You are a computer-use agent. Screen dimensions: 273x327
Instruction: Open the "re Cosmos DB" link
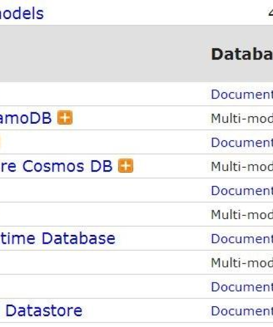(56, 166)
